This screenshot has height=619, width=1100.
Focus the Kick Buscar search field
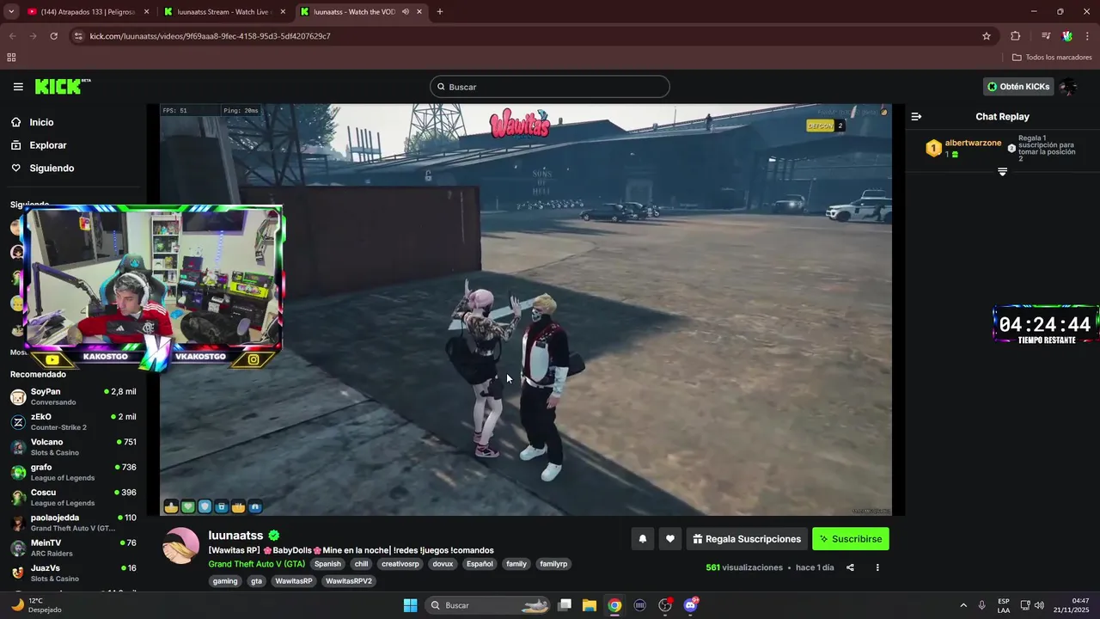pyautogui.click(x=550, y=87)
